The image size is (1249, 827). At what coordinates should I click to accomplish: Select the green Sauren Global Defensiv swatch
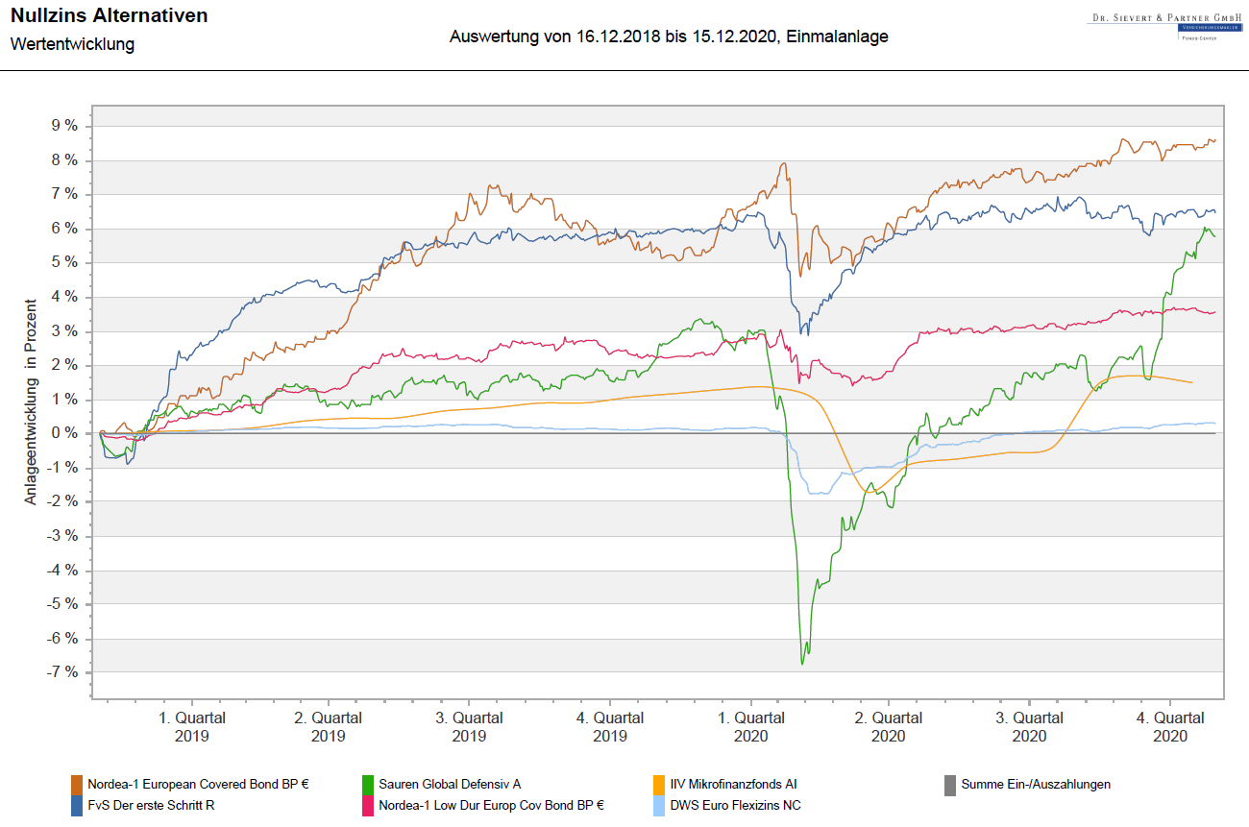point(369,784)
